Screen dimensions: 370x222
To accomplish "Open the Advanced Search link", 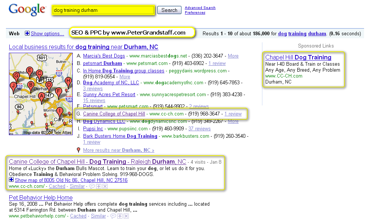I will 200,7.
